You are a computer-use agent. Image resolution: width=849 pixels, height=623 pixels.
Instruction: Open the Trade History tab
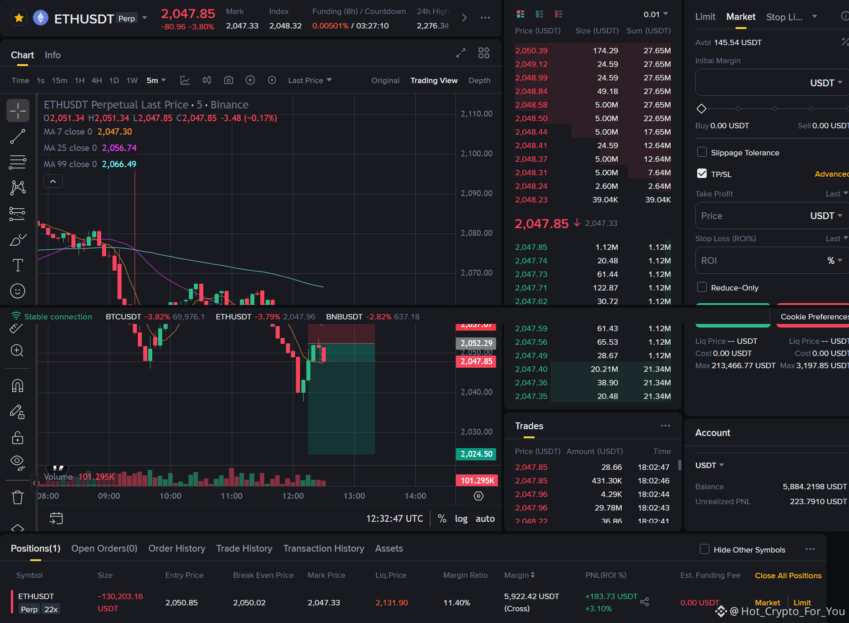244,548
